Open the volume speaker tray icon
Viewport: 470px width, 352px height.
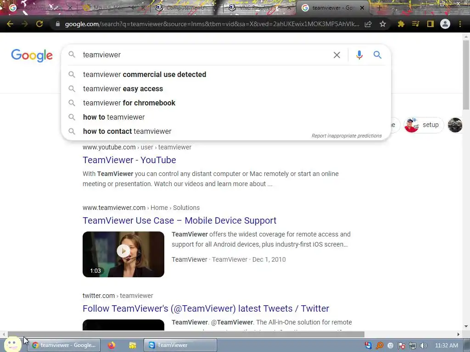coord(424,346)
